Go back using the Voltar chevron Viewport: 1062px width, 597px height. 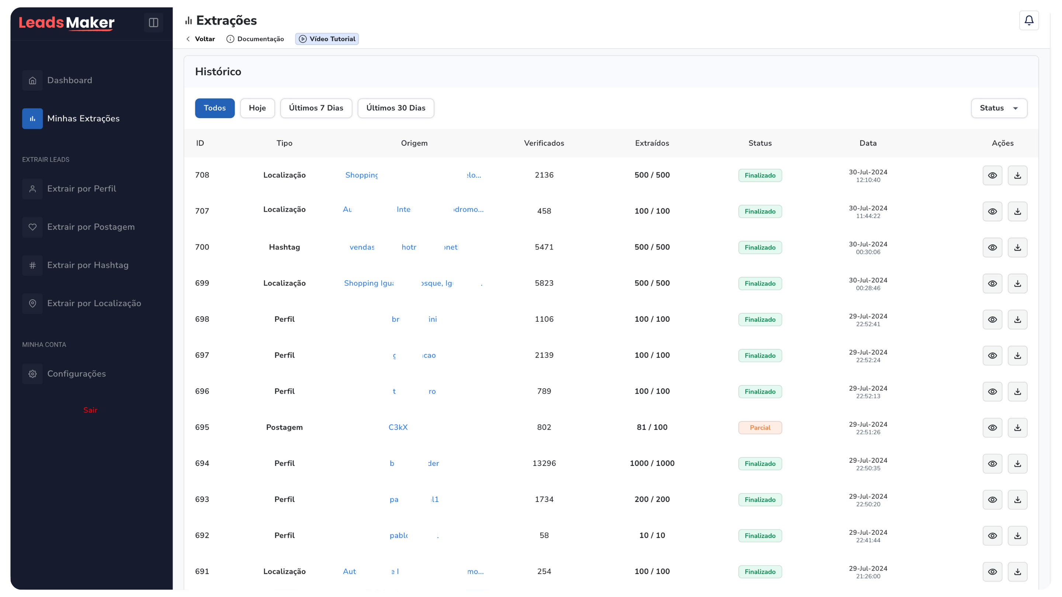[x=188, y=39]
